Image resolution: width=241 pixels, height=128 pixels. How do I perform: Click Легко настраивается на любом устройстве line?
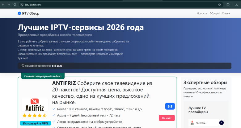click(90, 122)
